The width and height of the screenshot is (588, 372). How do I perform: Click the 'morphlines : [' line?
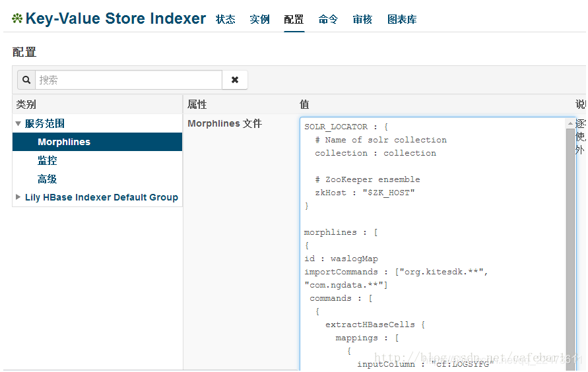(x=341, y=232)
